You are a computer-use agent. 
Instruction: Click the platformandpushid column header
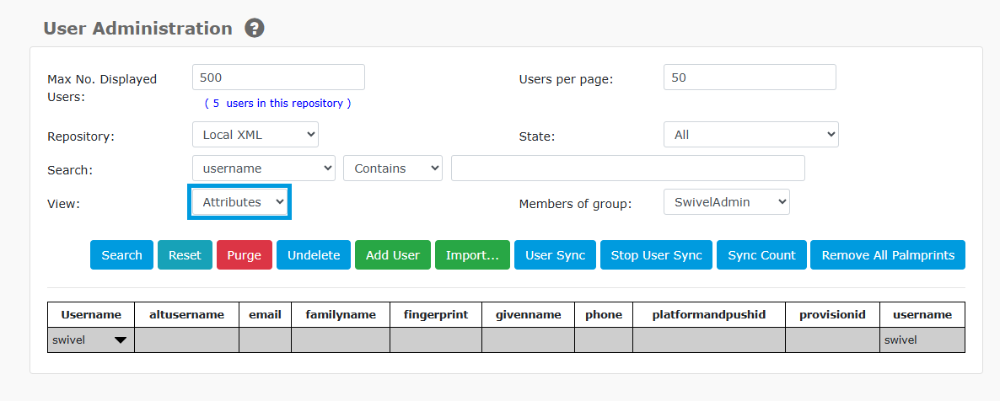709,315
